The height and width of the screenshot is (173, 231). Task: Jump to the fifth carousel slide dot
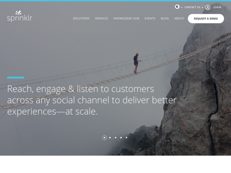[x=126, y=137]
